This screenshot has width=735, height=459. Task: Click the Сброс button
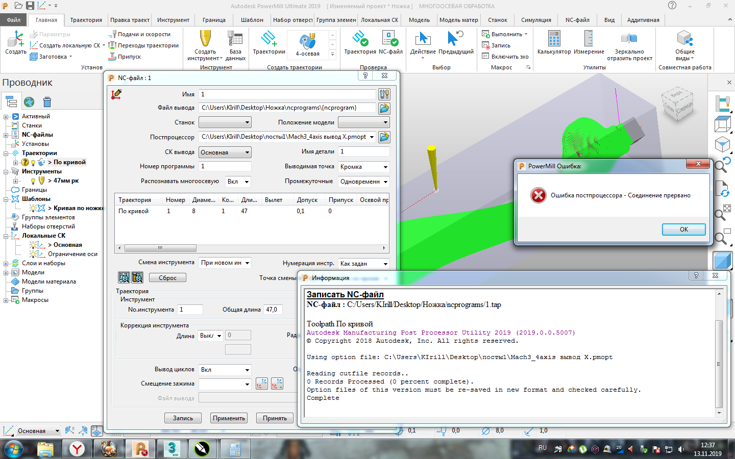point(167,277)
